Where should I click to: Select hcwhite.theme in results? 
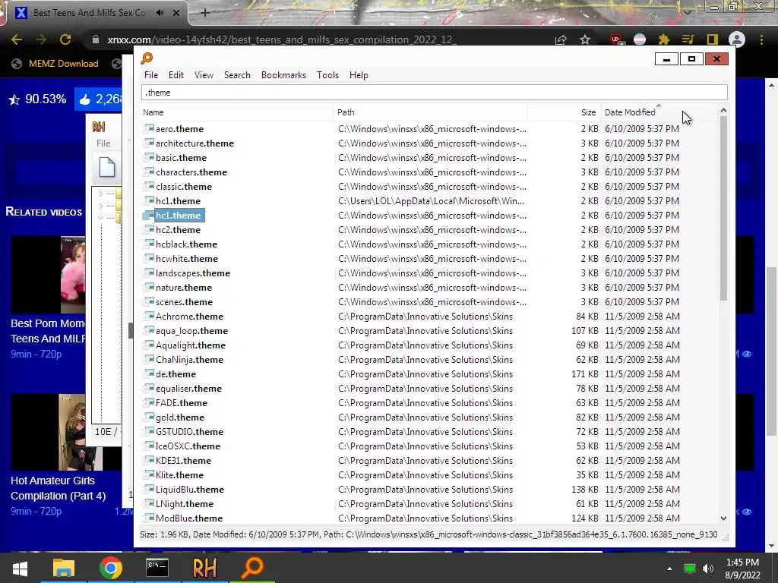[187, 259]
